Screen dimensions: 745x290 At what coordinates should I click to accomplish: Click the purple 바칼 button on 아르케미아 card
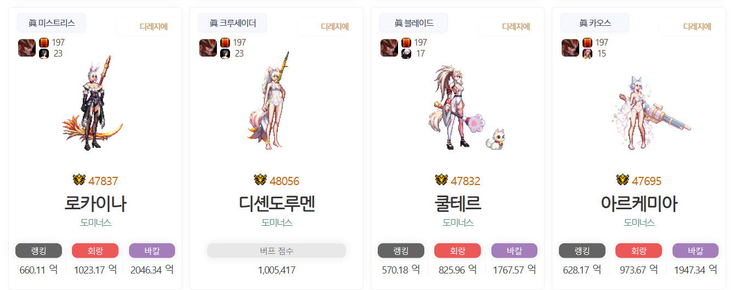pyautogui.click(x=696, y=251)
